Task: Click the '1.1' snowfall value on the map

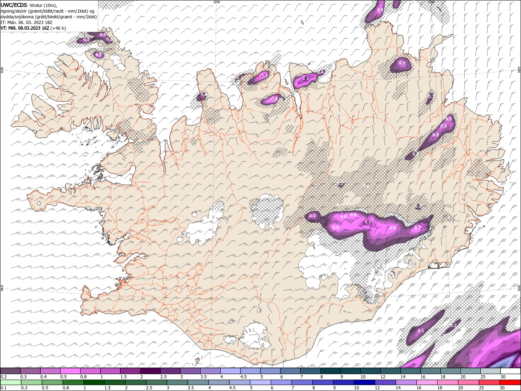Action: (x=264, y=75)
